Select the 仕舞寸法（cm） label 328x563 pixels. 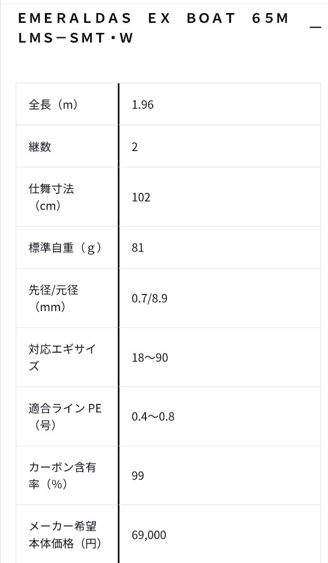point(51,197)
